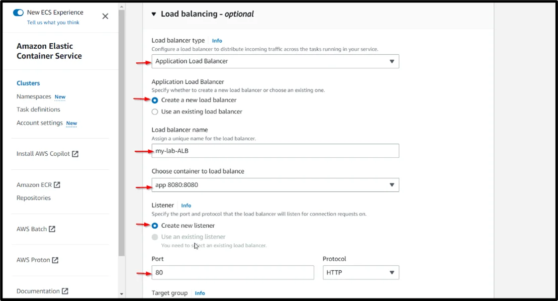Click Documentation external link icon
The image size is (558, 301).
point(65,291)
